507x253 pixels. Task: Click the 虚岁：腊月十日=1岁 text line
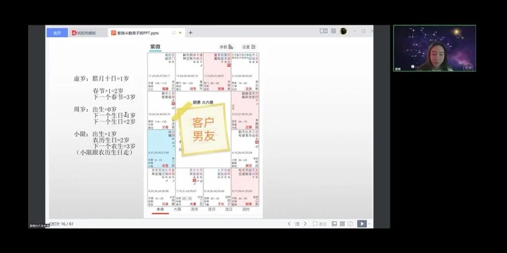pos(101,79)
